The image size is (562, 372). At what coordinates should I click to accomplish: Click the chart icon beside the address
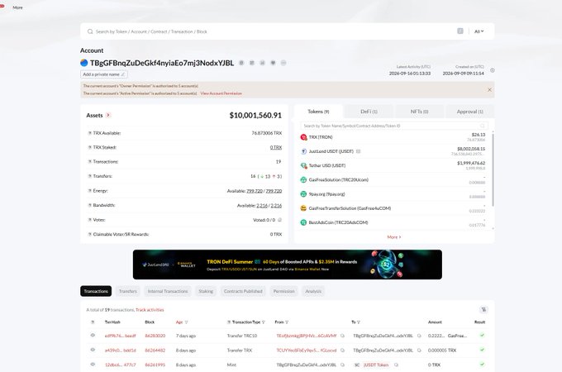coord(262,63)
